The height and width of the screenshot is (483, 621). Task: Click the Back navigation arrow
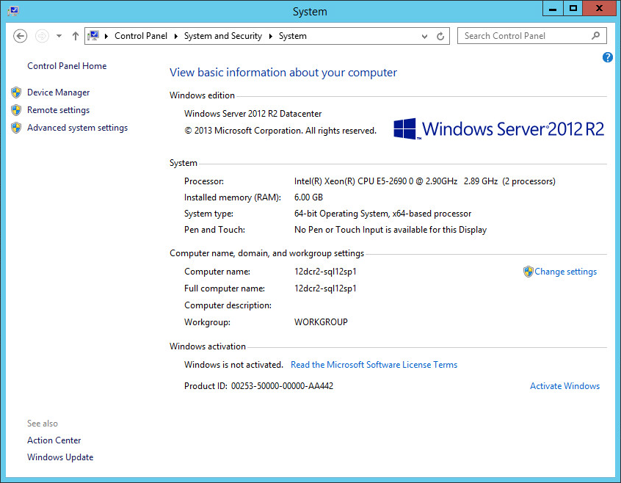21,36
